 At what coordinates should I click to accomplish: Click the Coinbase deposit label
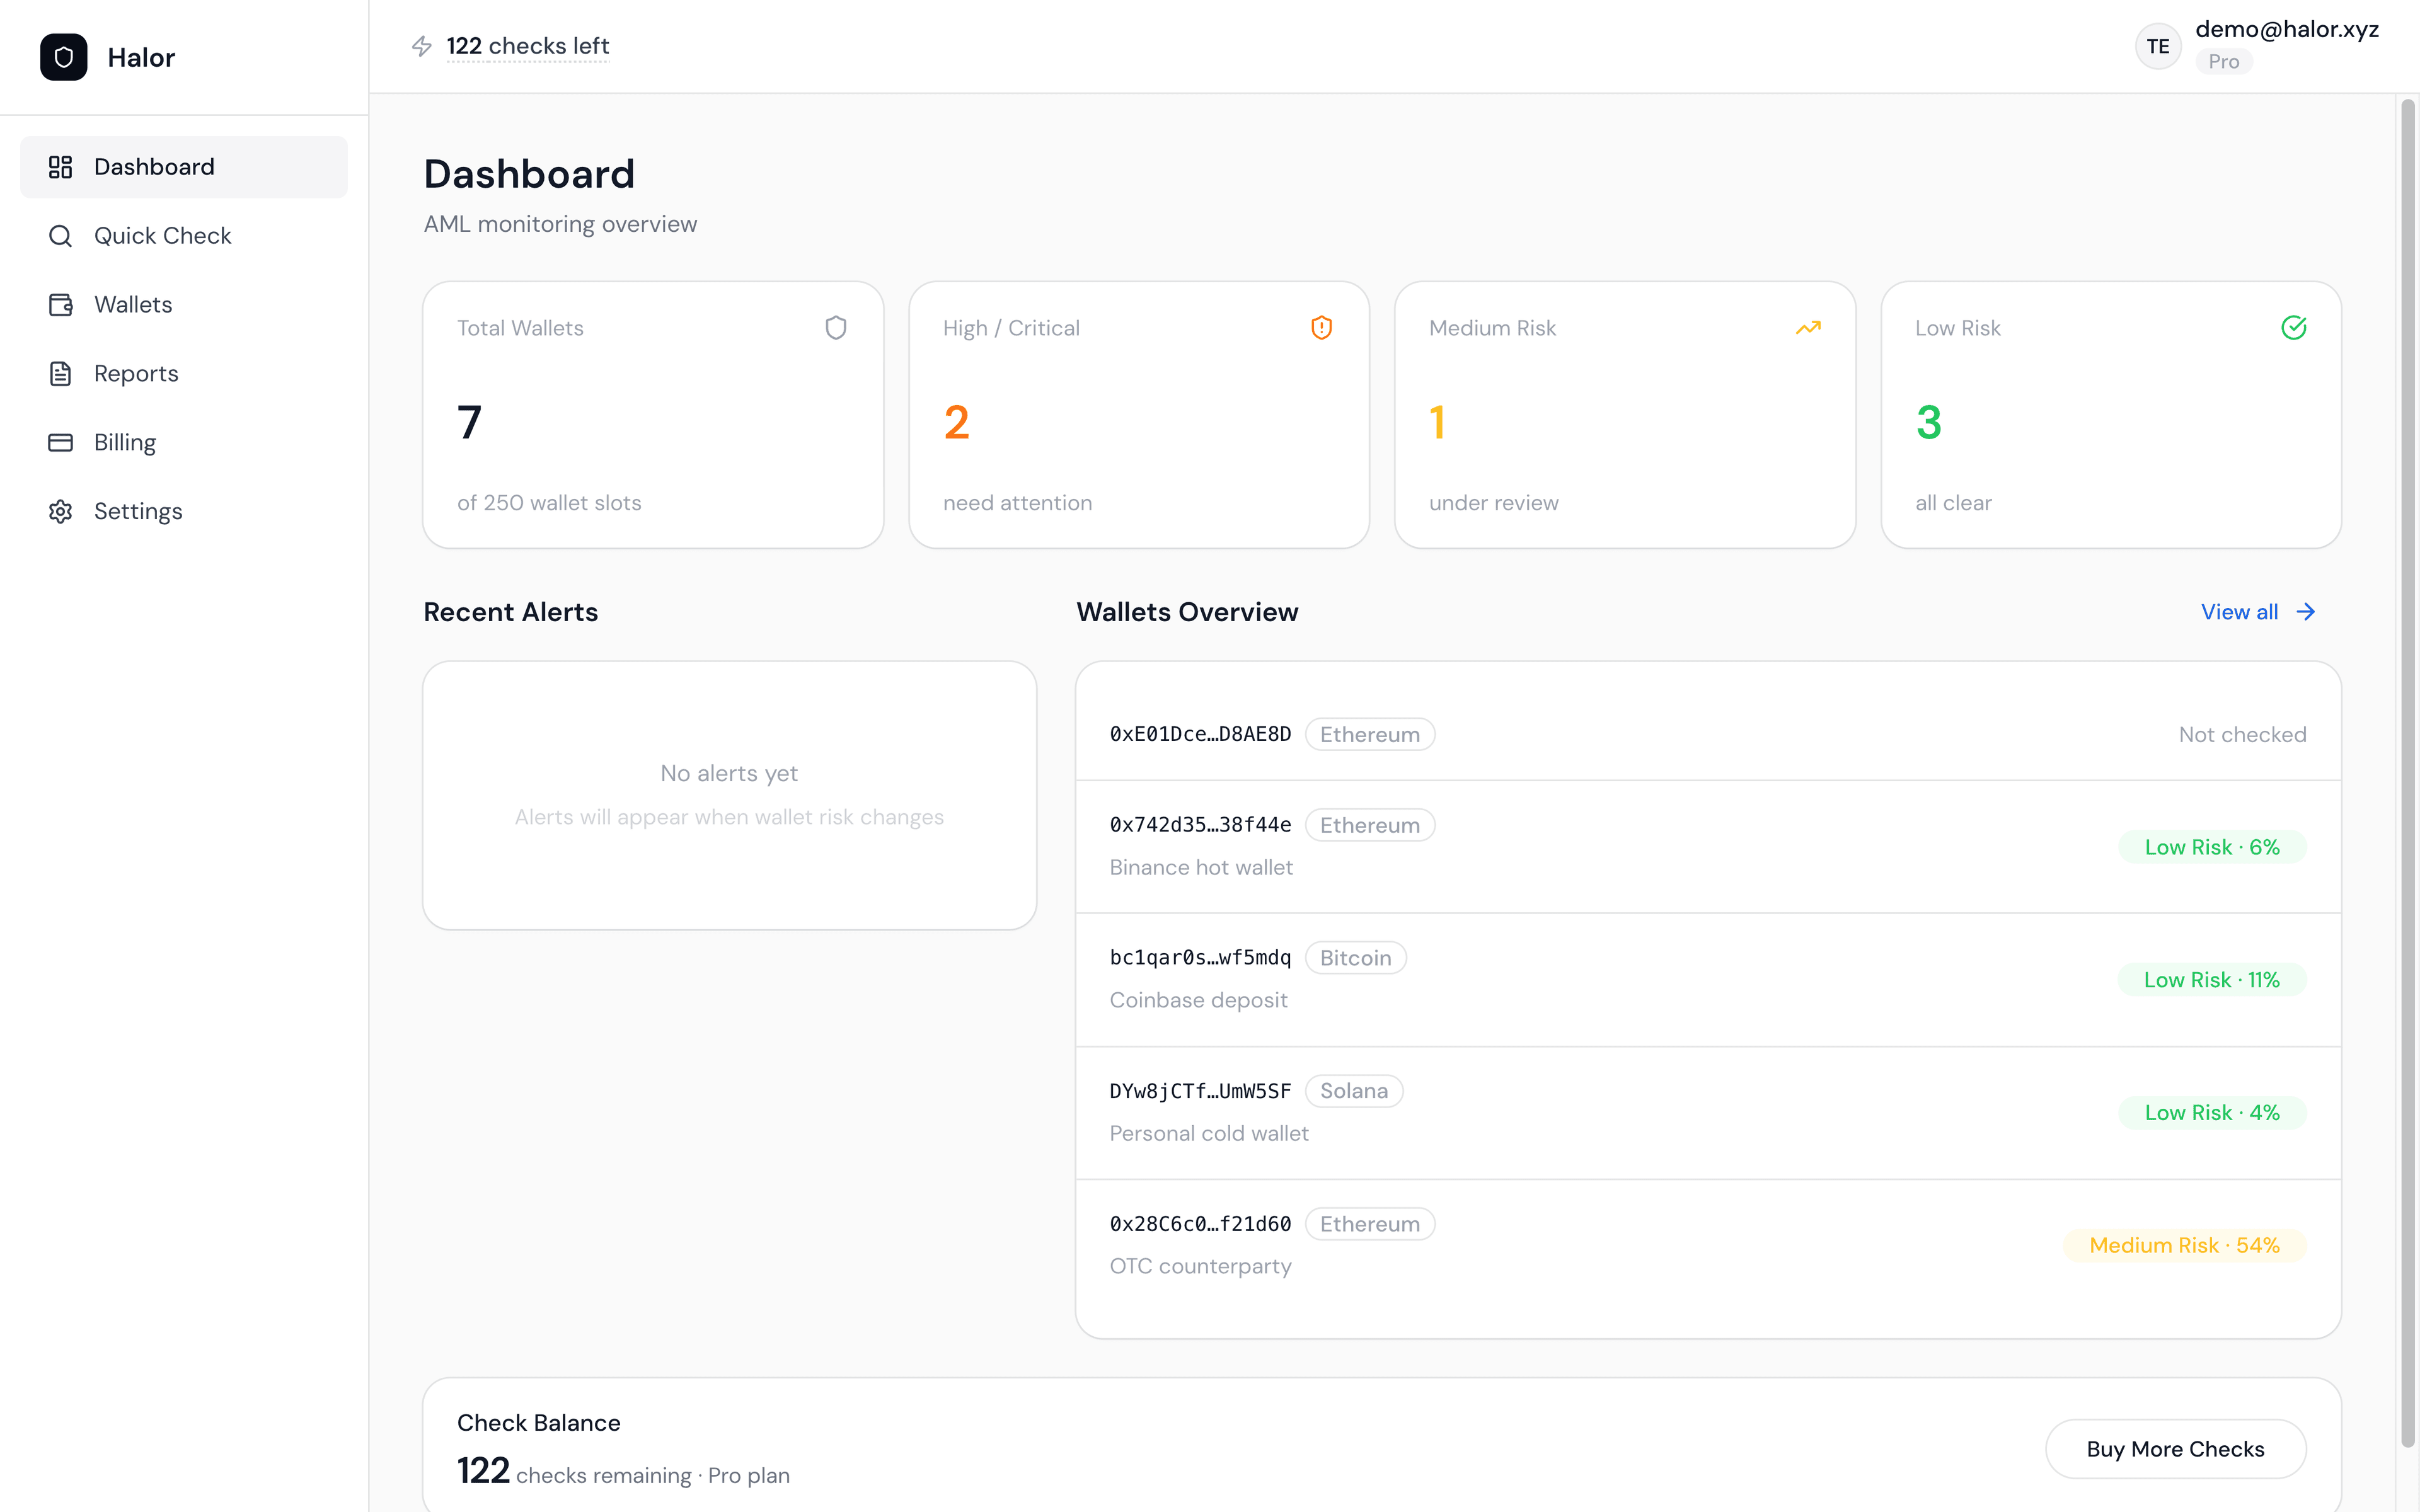point(1198,1001)
